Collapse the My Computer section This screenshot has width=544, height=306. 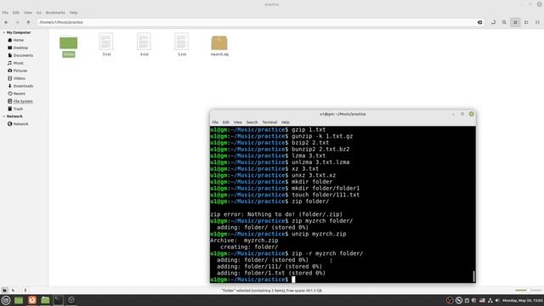point(4,32)
